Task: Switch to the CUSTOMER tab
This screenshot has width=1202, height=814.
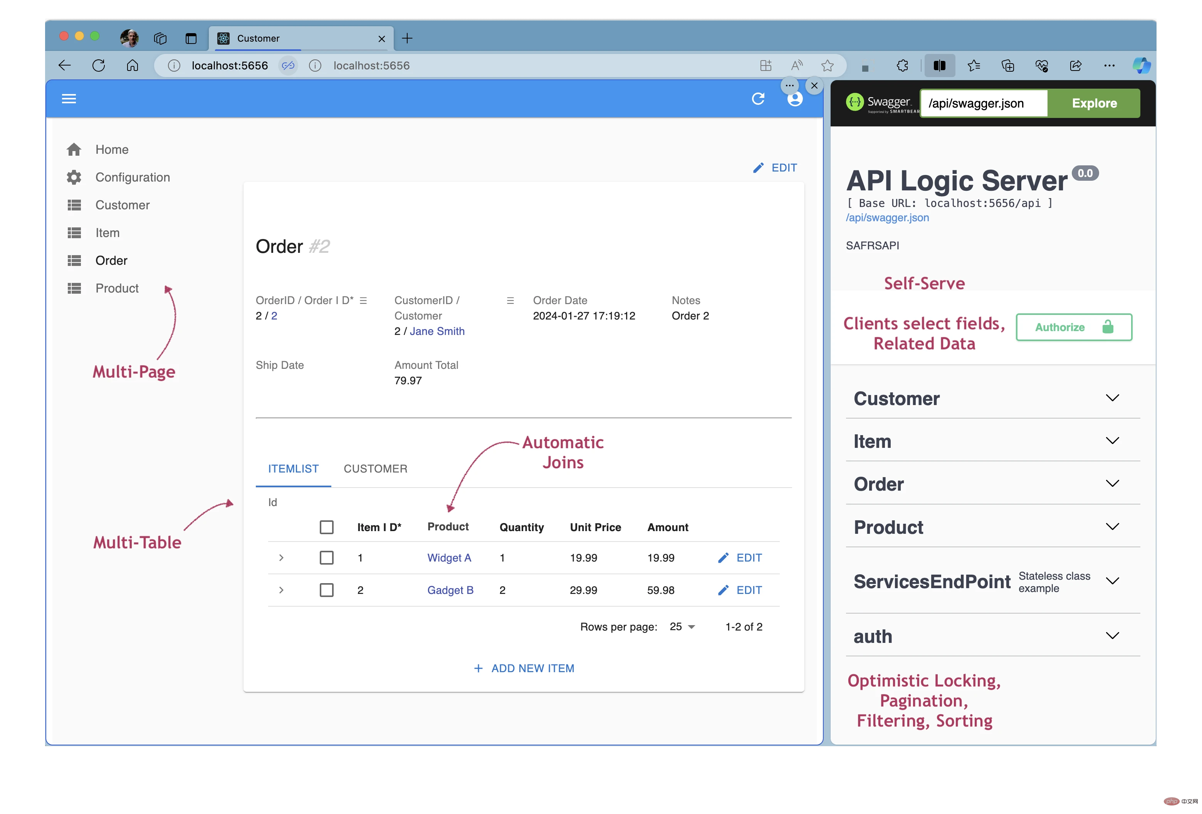Action: point(376,469)
